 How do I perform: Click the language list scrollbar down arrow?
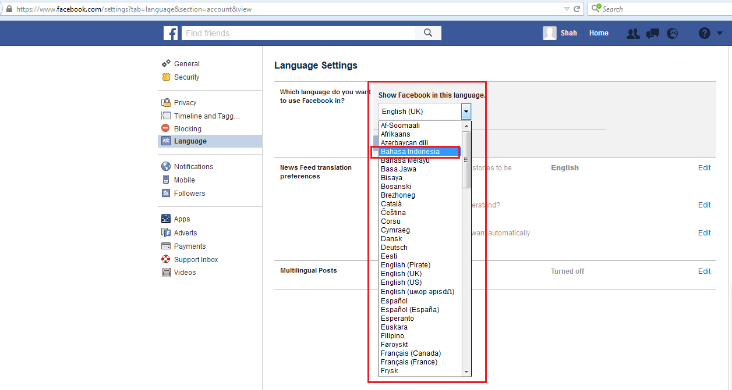(x=466, y=371)
